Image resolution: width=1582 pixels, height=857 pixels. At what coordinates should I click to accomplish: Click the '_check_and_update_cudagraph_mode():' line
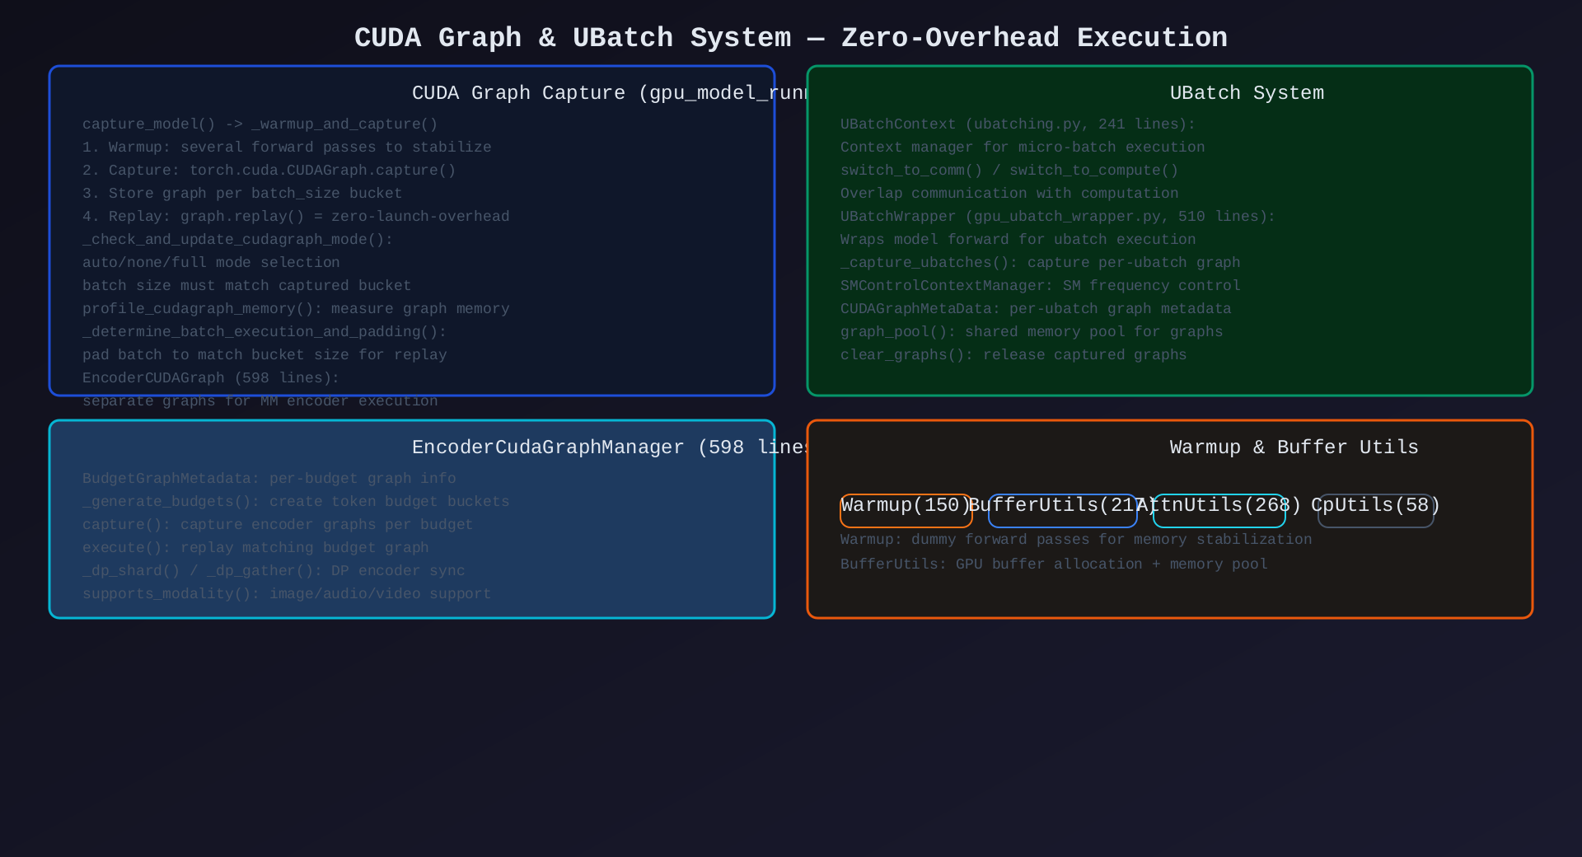(x=238, y=240)
